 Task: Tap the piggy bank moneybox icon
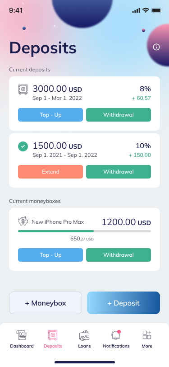point(23,221)
